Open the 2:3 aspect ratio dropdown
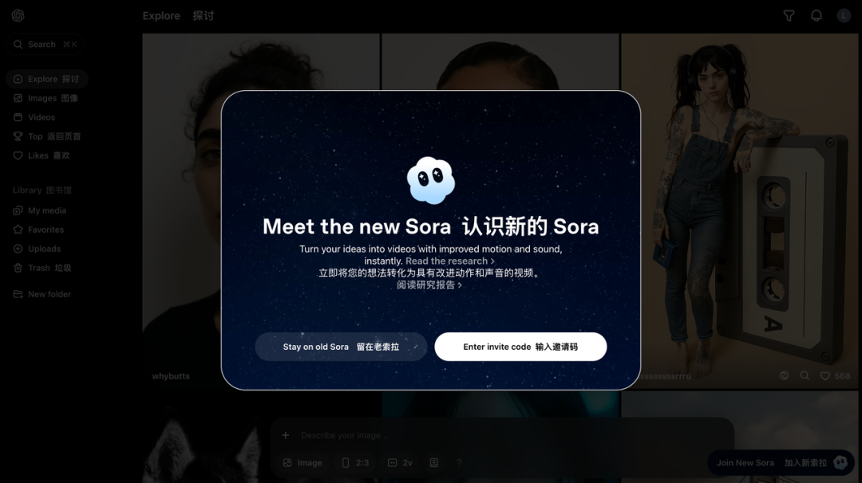Viewport: 862px width, 483px height. coord(356,463)
